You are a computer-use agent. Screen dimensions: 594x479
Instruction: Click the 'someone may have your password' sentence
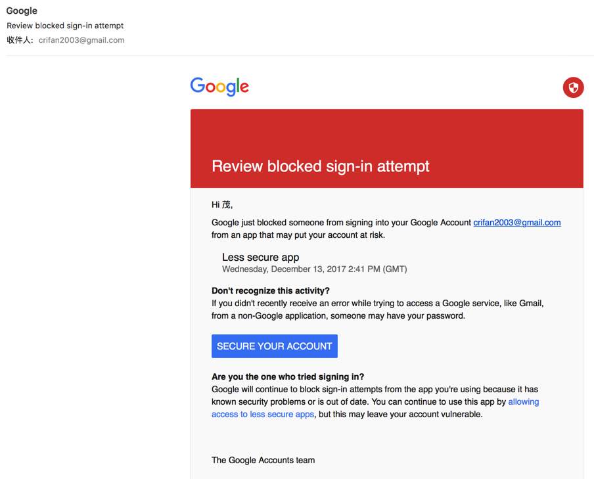(x=398, y=316)
